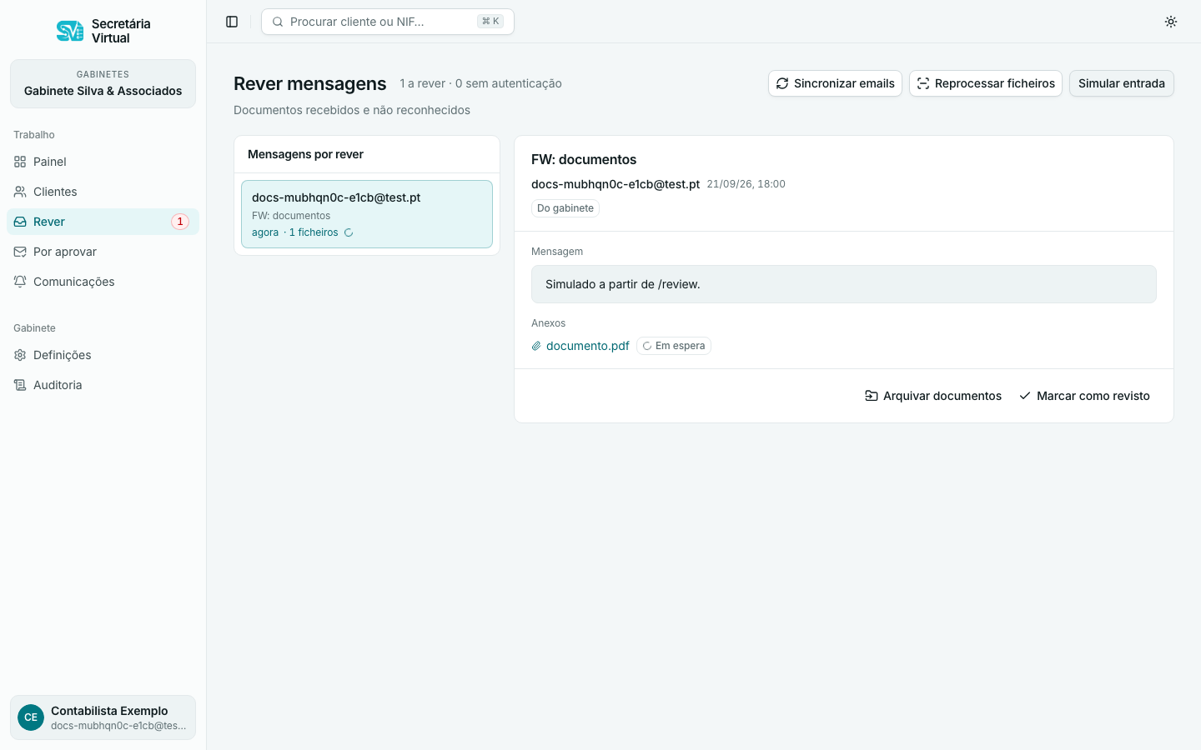The width and height of the screenshot is (1201, 750).
Task: Open the documento.pdf attachment link
Action: click(587, 346)
